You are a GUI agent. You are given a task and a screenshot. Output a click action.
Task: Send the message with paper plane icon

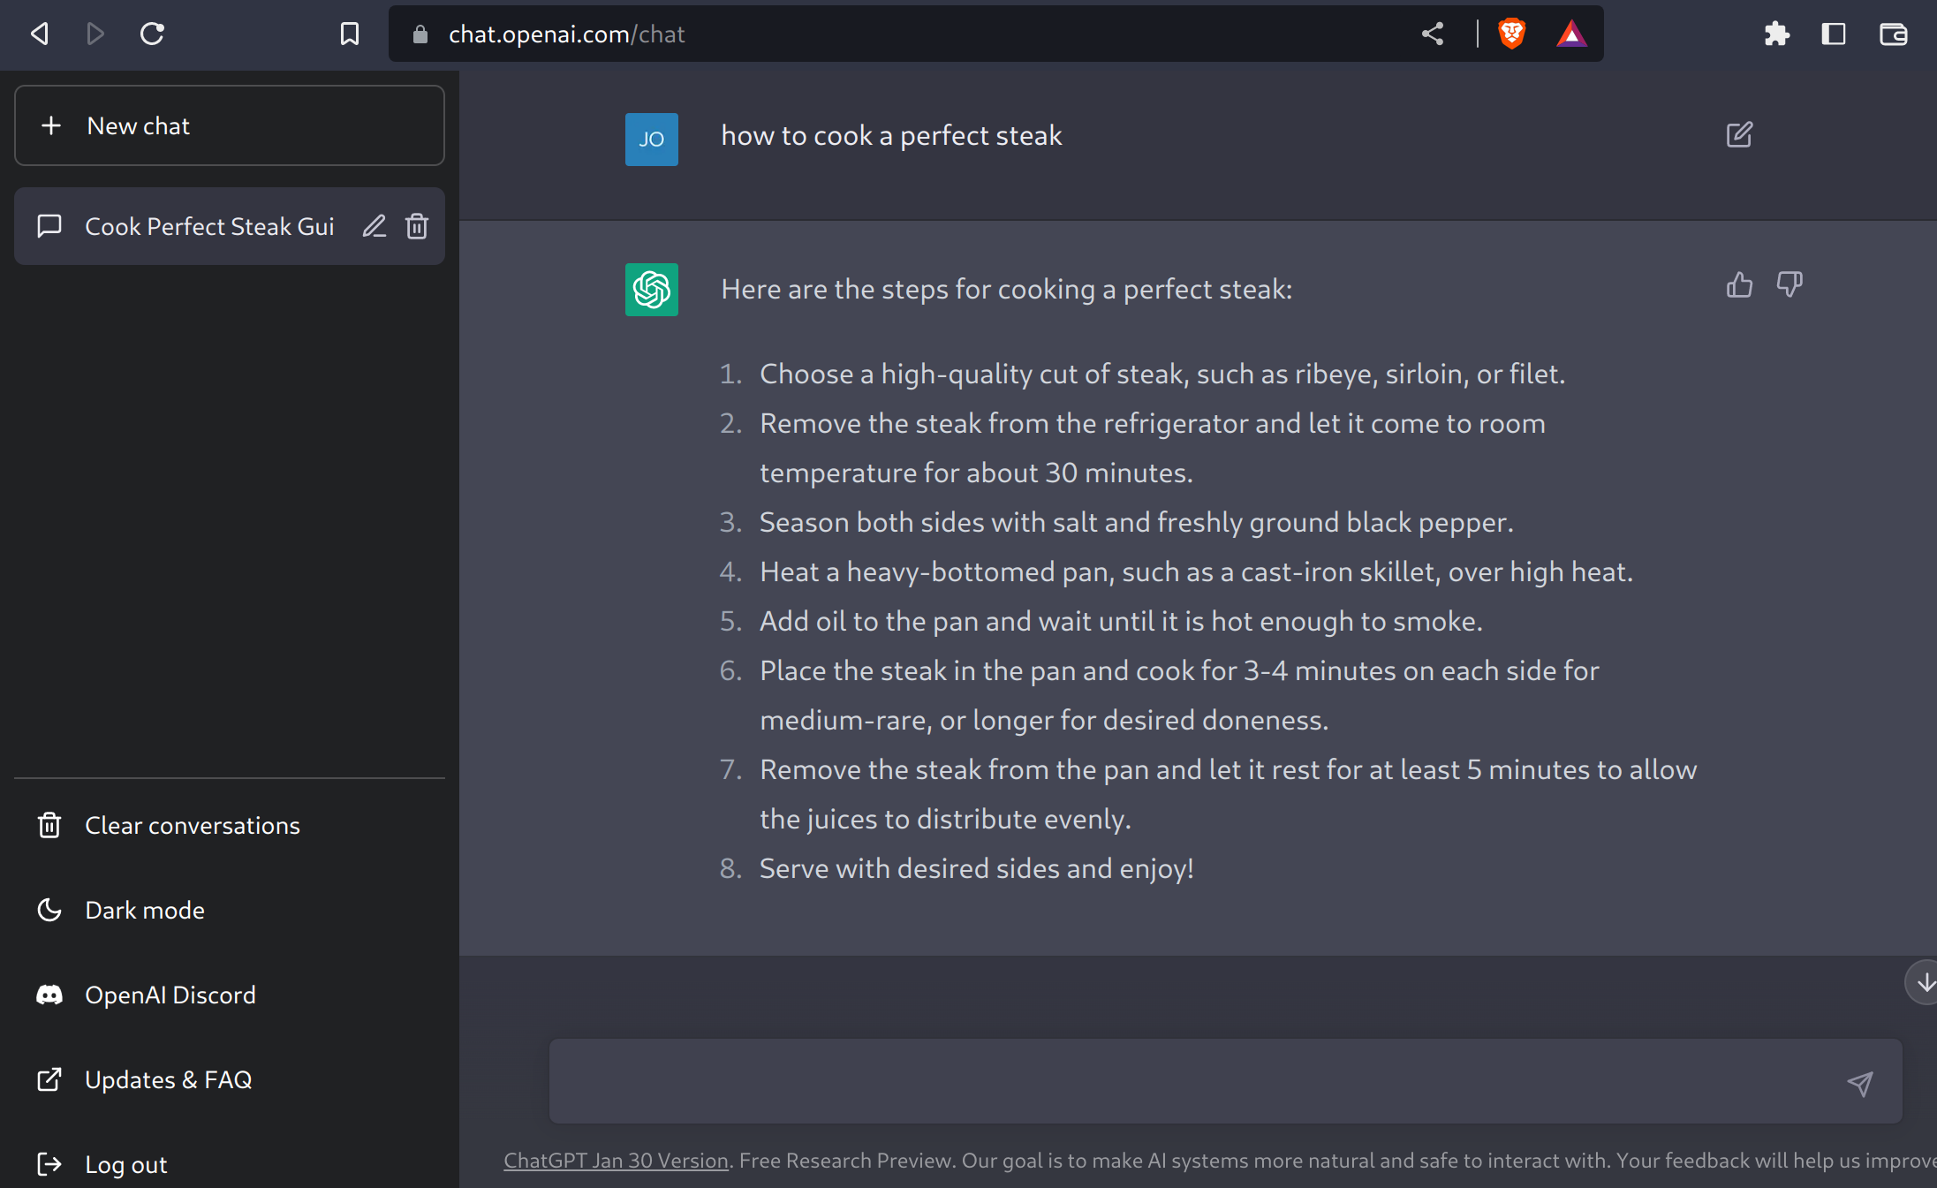(1860, 1083)
